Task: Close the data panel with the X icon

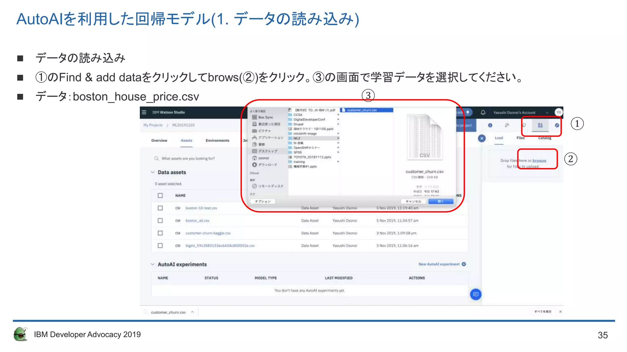Action: click(x=482, y=138)
